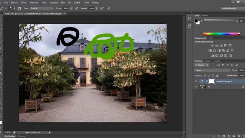Add a Curves adjustment icon
This screenshot has height=138, width=245.
point(221,46)
